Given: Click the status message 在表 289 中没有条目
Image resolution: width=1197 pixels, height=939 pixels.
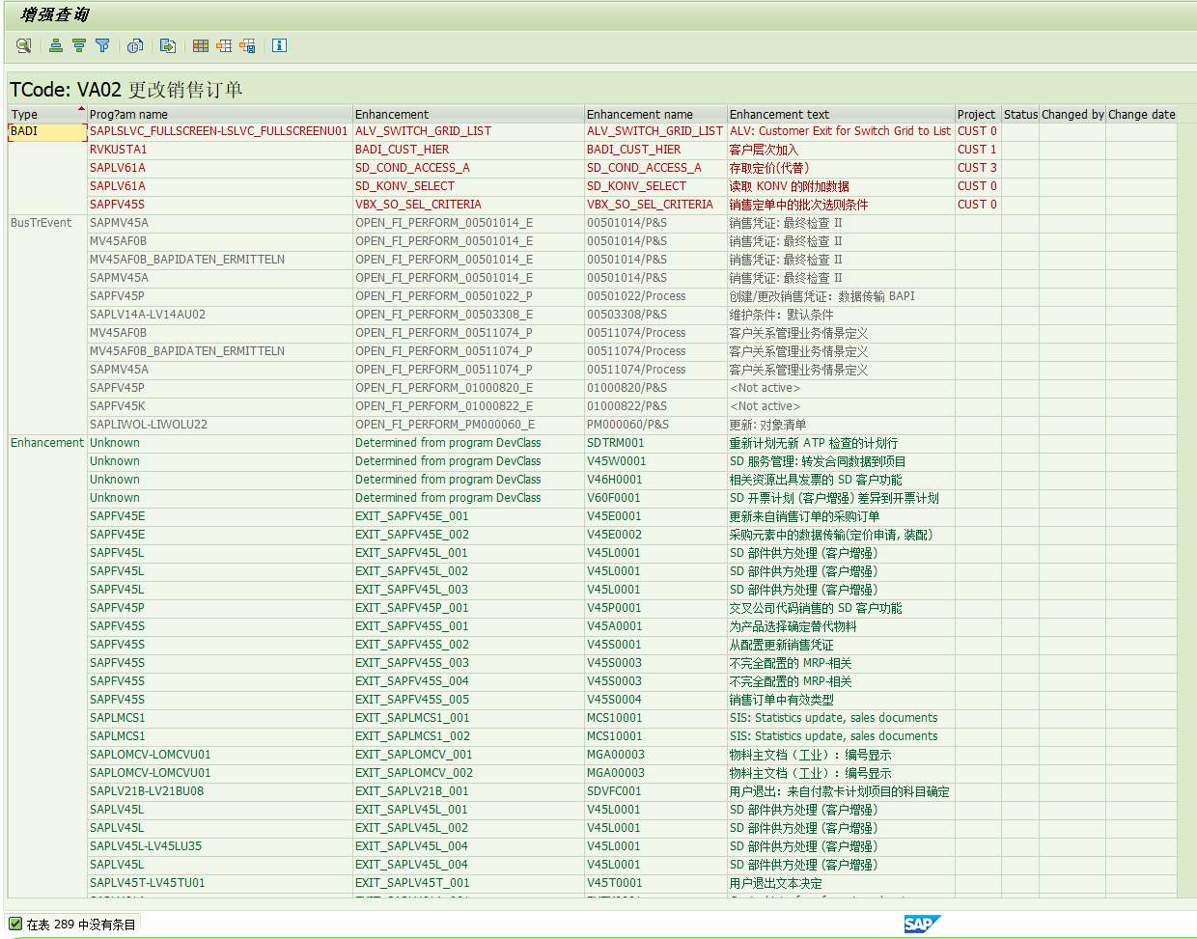Looking at the screenshot, I should (x=81, y=925).
